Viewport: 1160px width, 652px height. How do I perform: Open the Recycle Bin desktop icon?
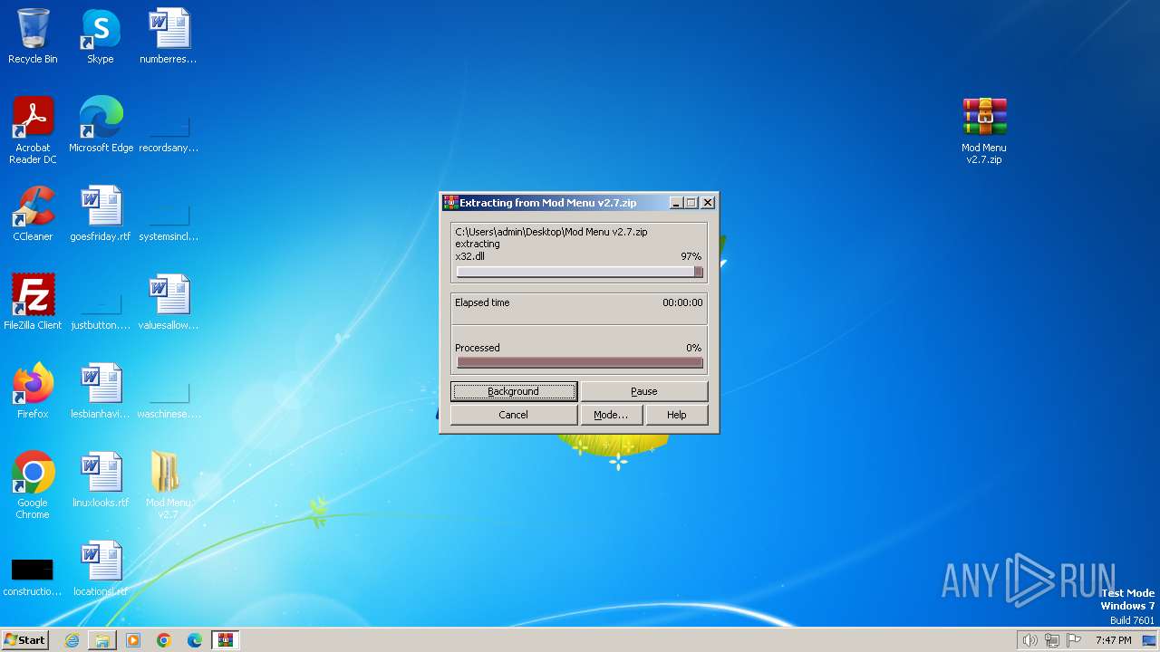(x=33, y=36)
